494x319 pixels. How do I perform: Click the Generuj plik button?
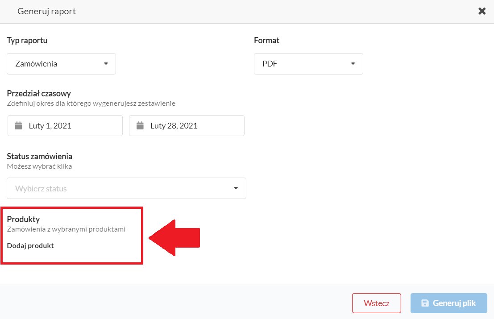point(448,303)
